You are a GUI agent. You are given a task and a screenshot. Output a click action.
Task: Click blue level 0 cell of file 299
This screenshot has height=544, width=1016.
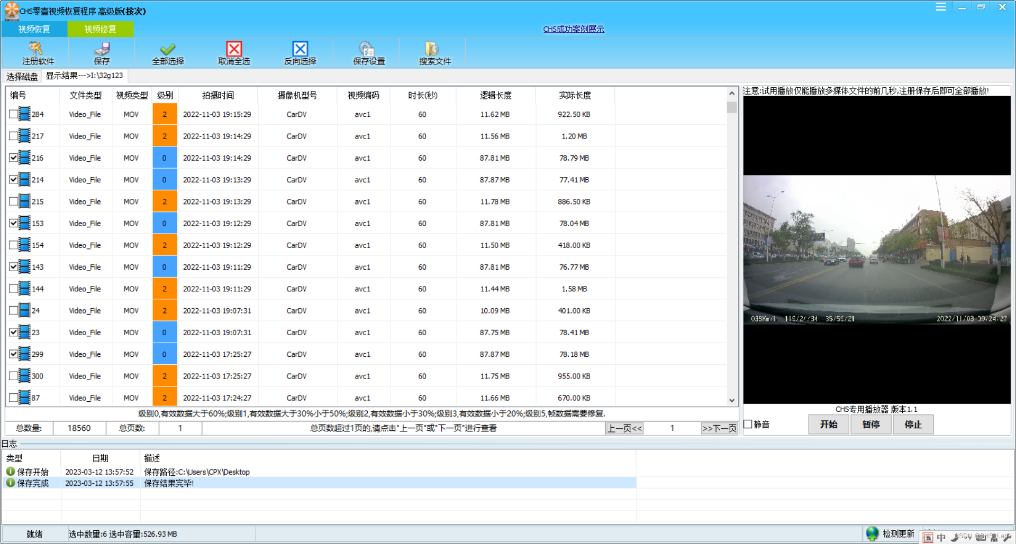tap(165, 354)
